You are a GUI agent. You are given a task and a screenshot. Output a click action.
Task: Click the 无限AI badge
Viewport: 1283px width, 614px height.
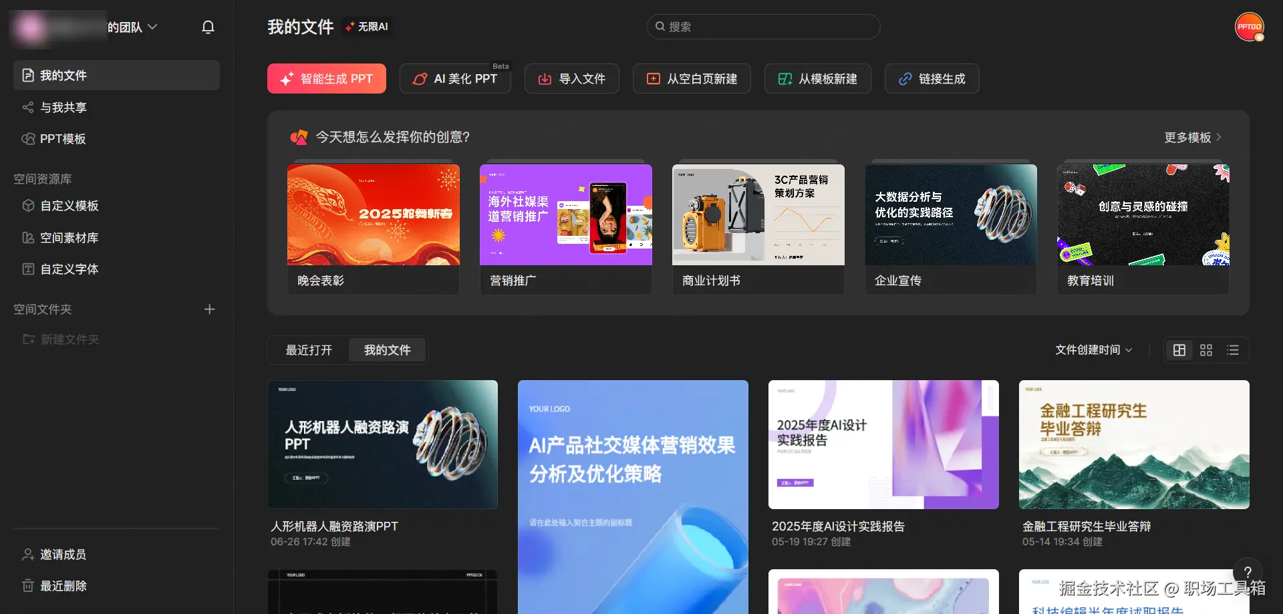(x=366, y=27)
